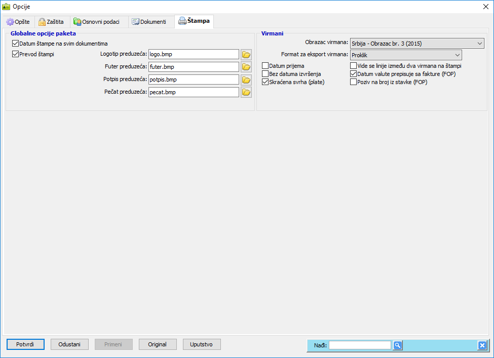
Task: Toggle Skraćena svrha (plate) checkbox
Action: [x=265, y=82]
